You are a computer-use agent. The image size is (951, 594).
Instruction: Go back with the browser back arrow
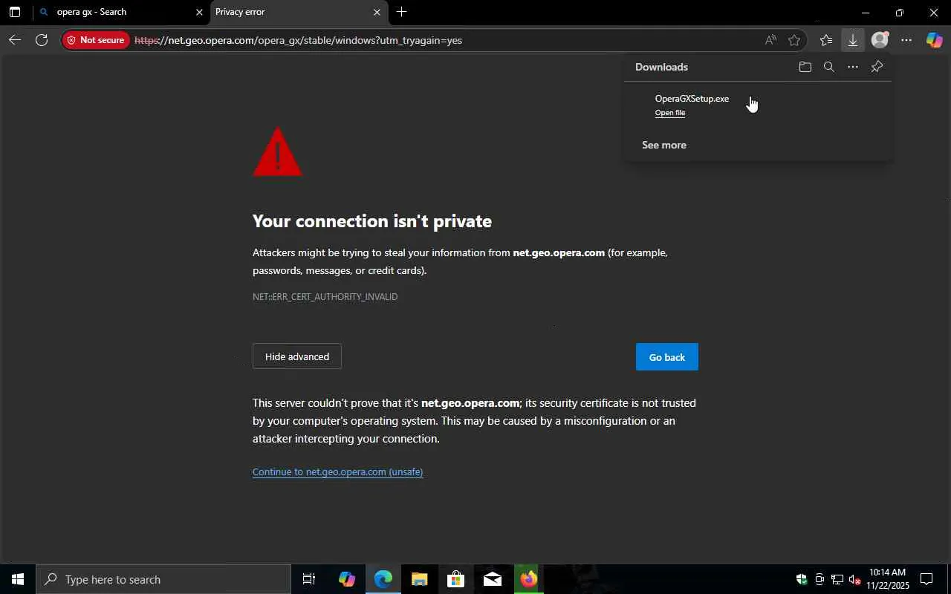(x=15, y=40)
